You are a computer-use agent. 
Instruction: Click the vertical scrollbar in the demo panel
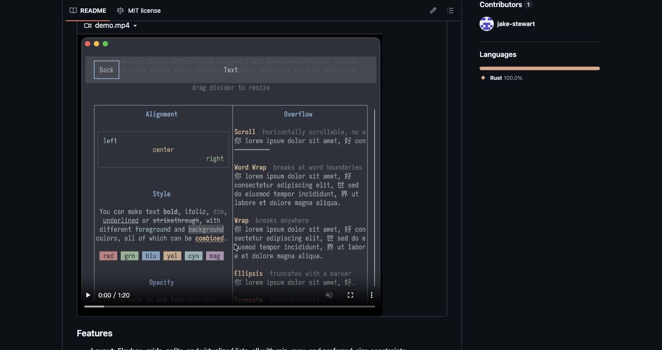click(x=375, y=198)
